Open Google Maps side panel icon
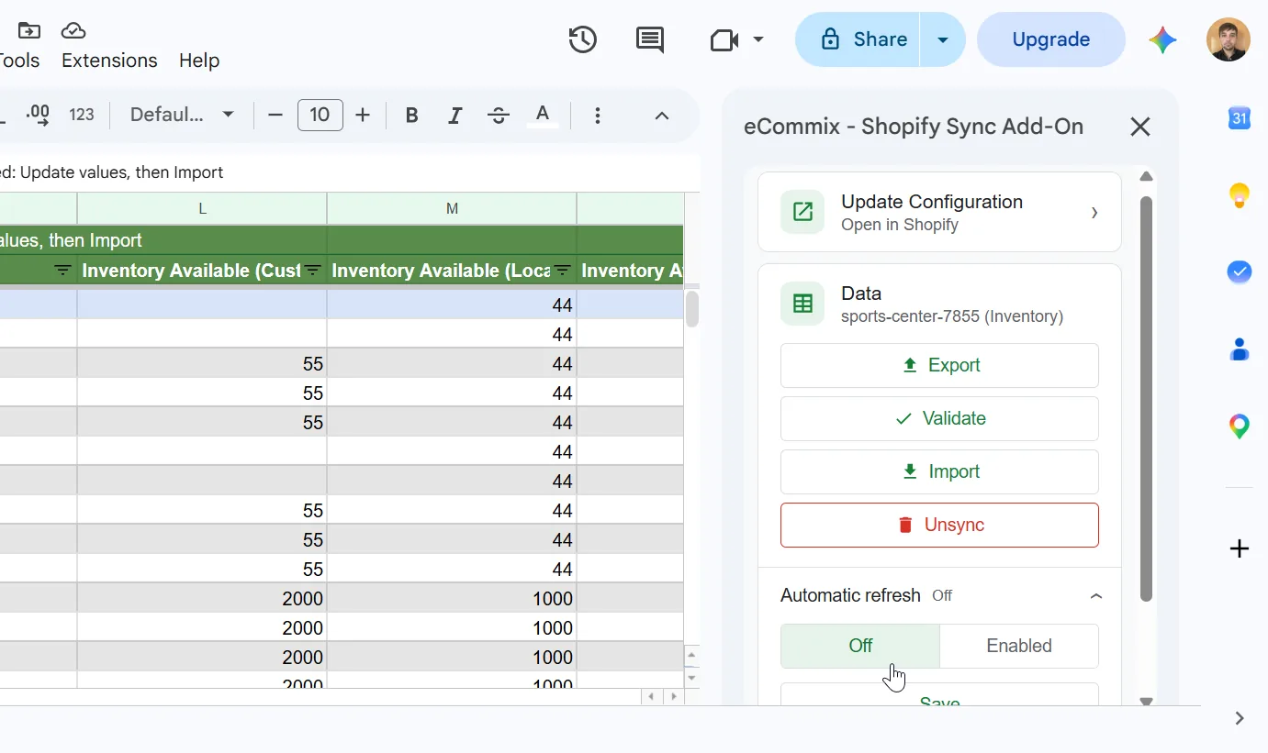The image size is (1268, 753). (1240, 426)
